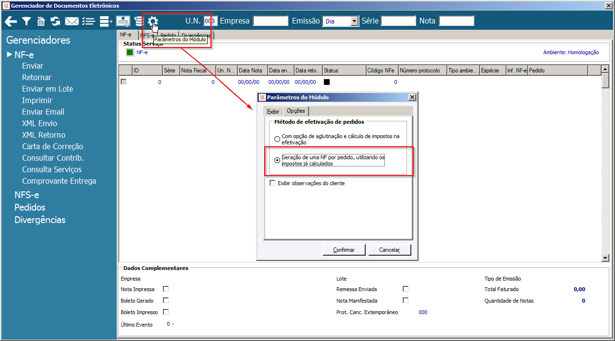
Task: Select Geração de uma NF por pedido option
Action: click(277, 160)
